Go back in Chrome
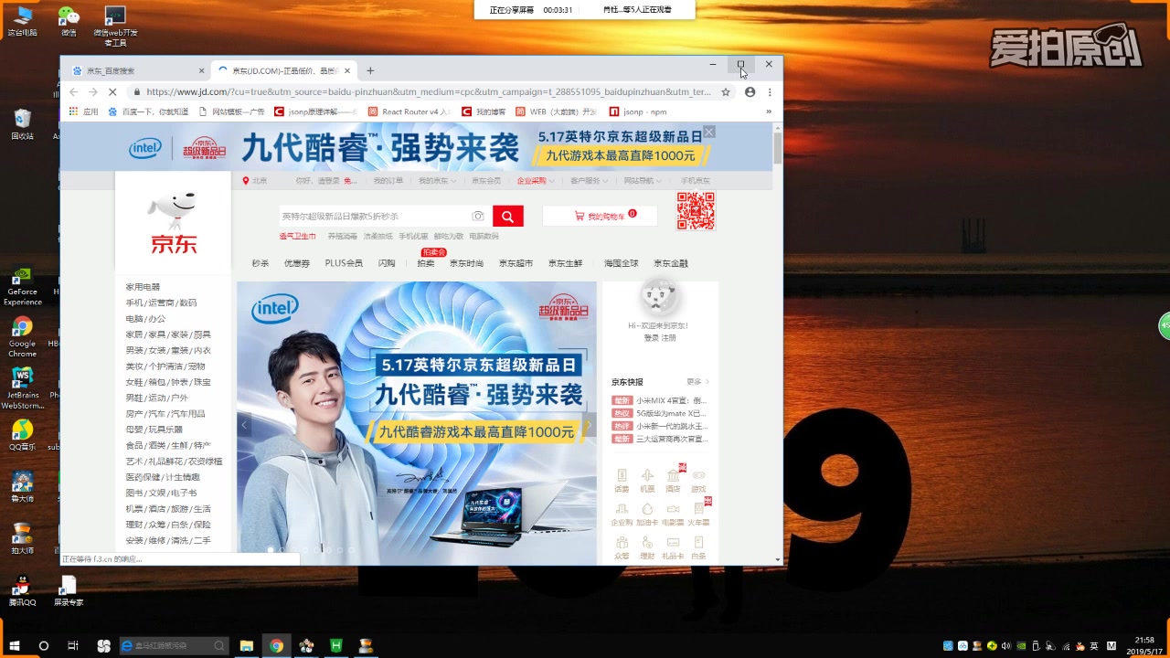 click(x=73, y=91)
